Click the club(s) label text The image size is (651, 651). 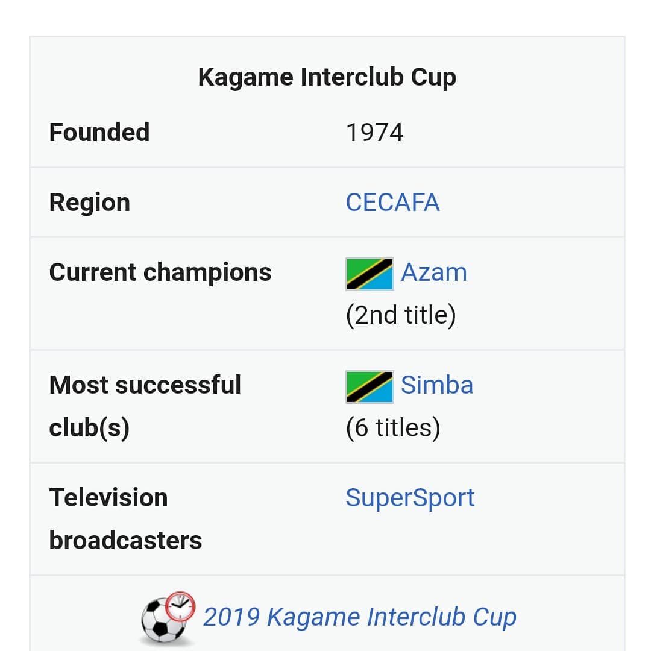[89, 428]
